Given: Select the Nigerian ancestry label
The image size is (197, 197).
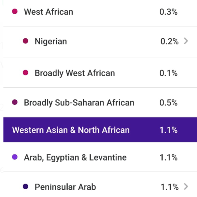Looking at the screenshot, I should coord(51,42).
